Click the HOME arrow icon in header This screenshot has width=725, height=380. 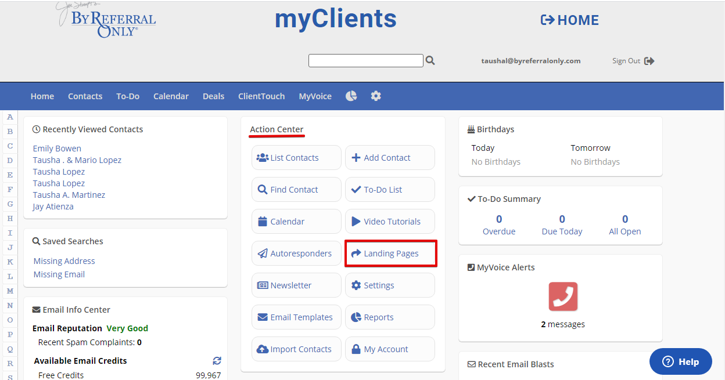(x=547, y=20)
